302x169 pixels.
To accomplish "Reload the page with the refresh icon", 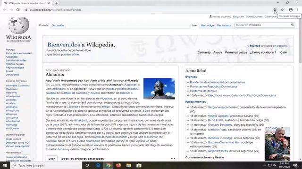I will [x=18, y=10].
